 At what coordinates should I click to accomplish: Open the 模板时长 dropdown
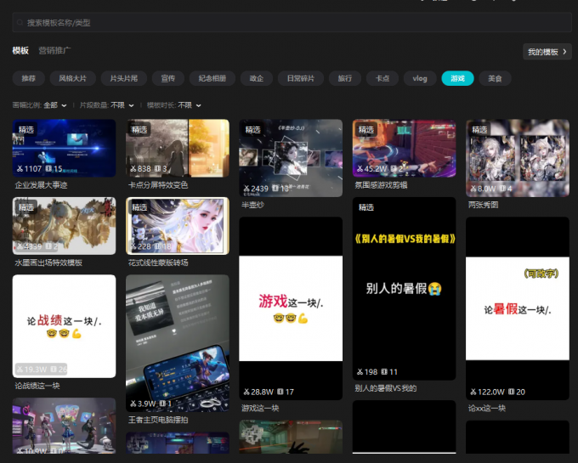coord(174,105)
